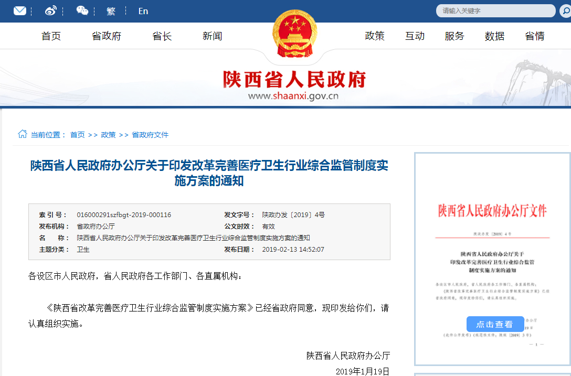The height and width of the screenshot is (376, 571).
Task: Open the 新闻 navigation item
Action: pyautogui.click(x=213, y=36)
